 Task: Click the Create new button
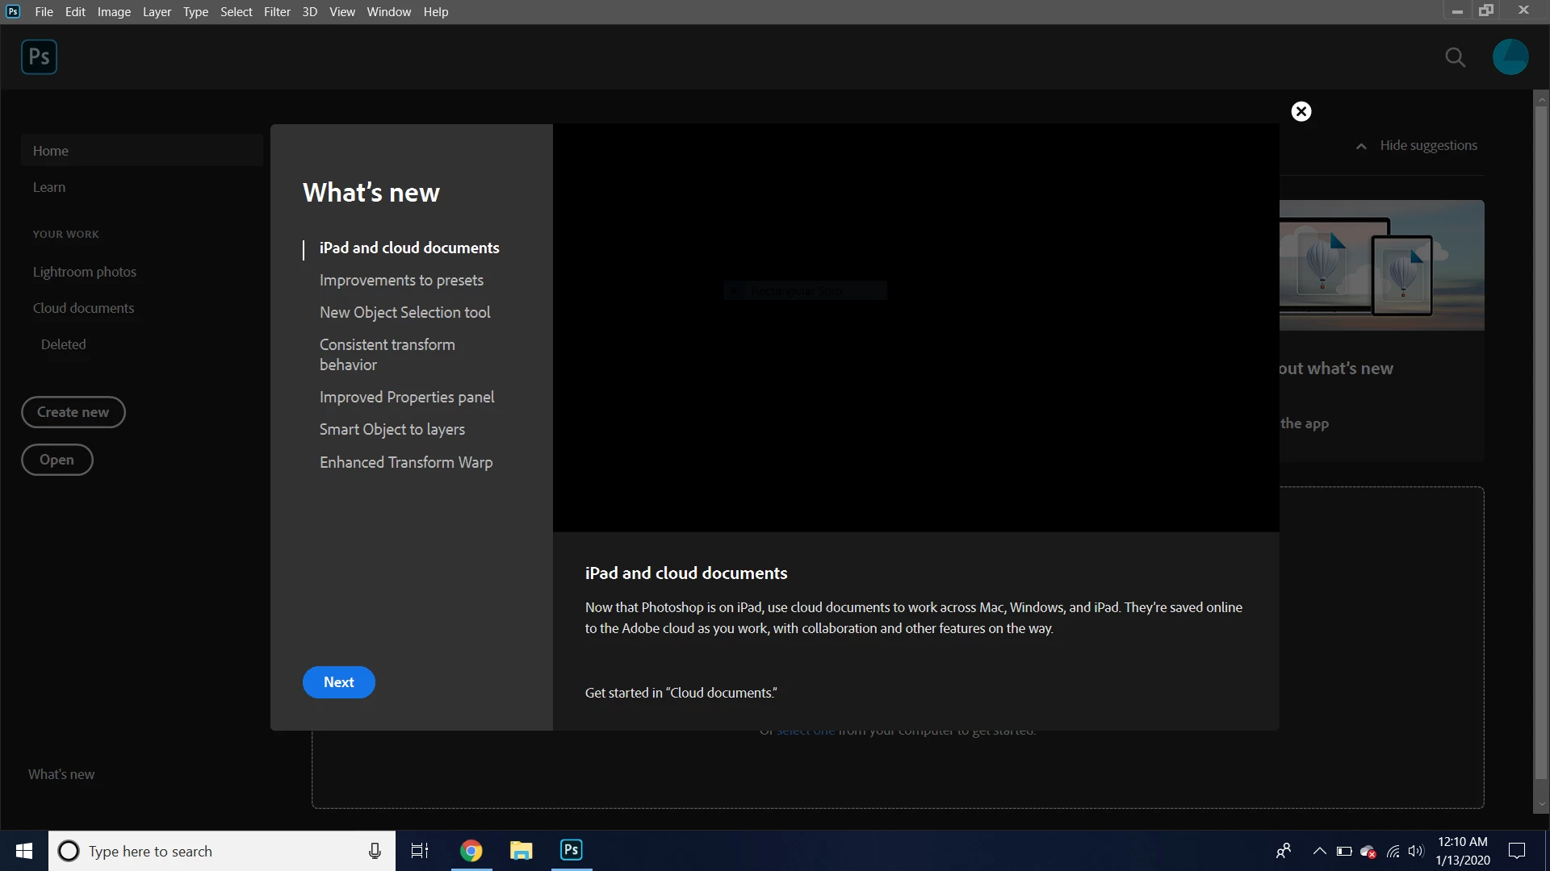pyautogui.click(x=73, y=412)
